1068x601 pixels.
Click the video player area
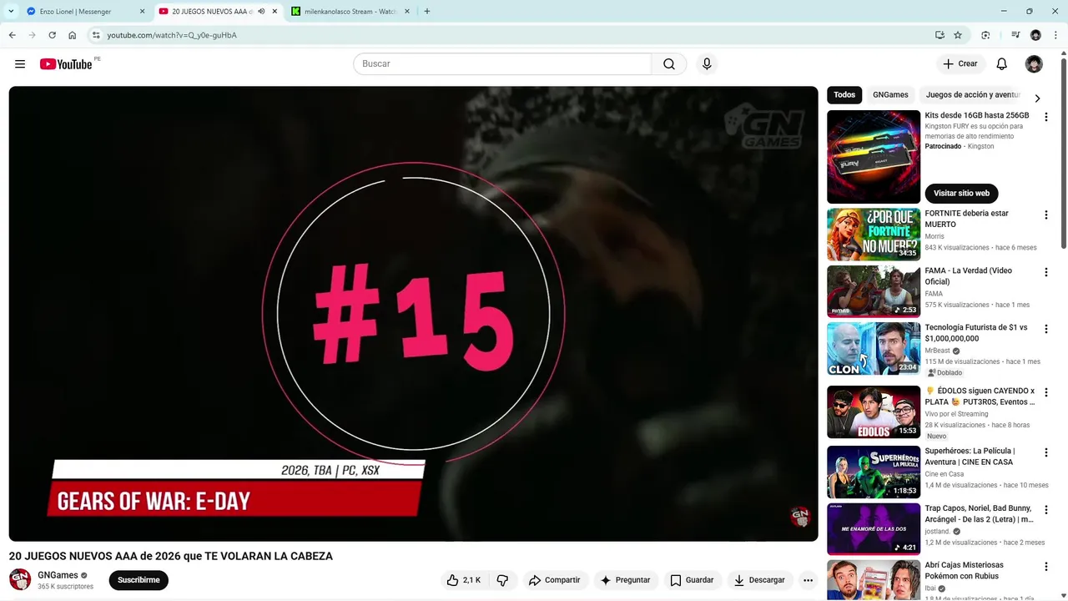pyautogui.click(x=413, y=314)
